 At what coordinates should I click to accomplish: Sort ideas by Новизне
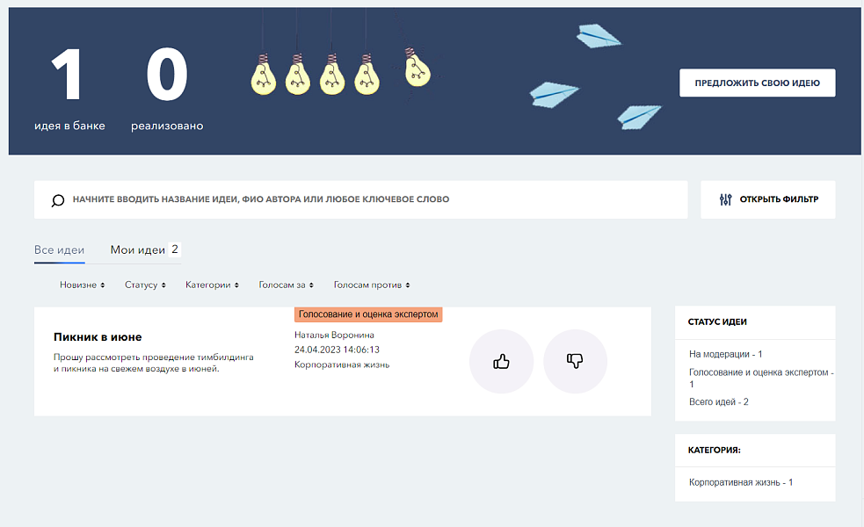click(82, 285)
